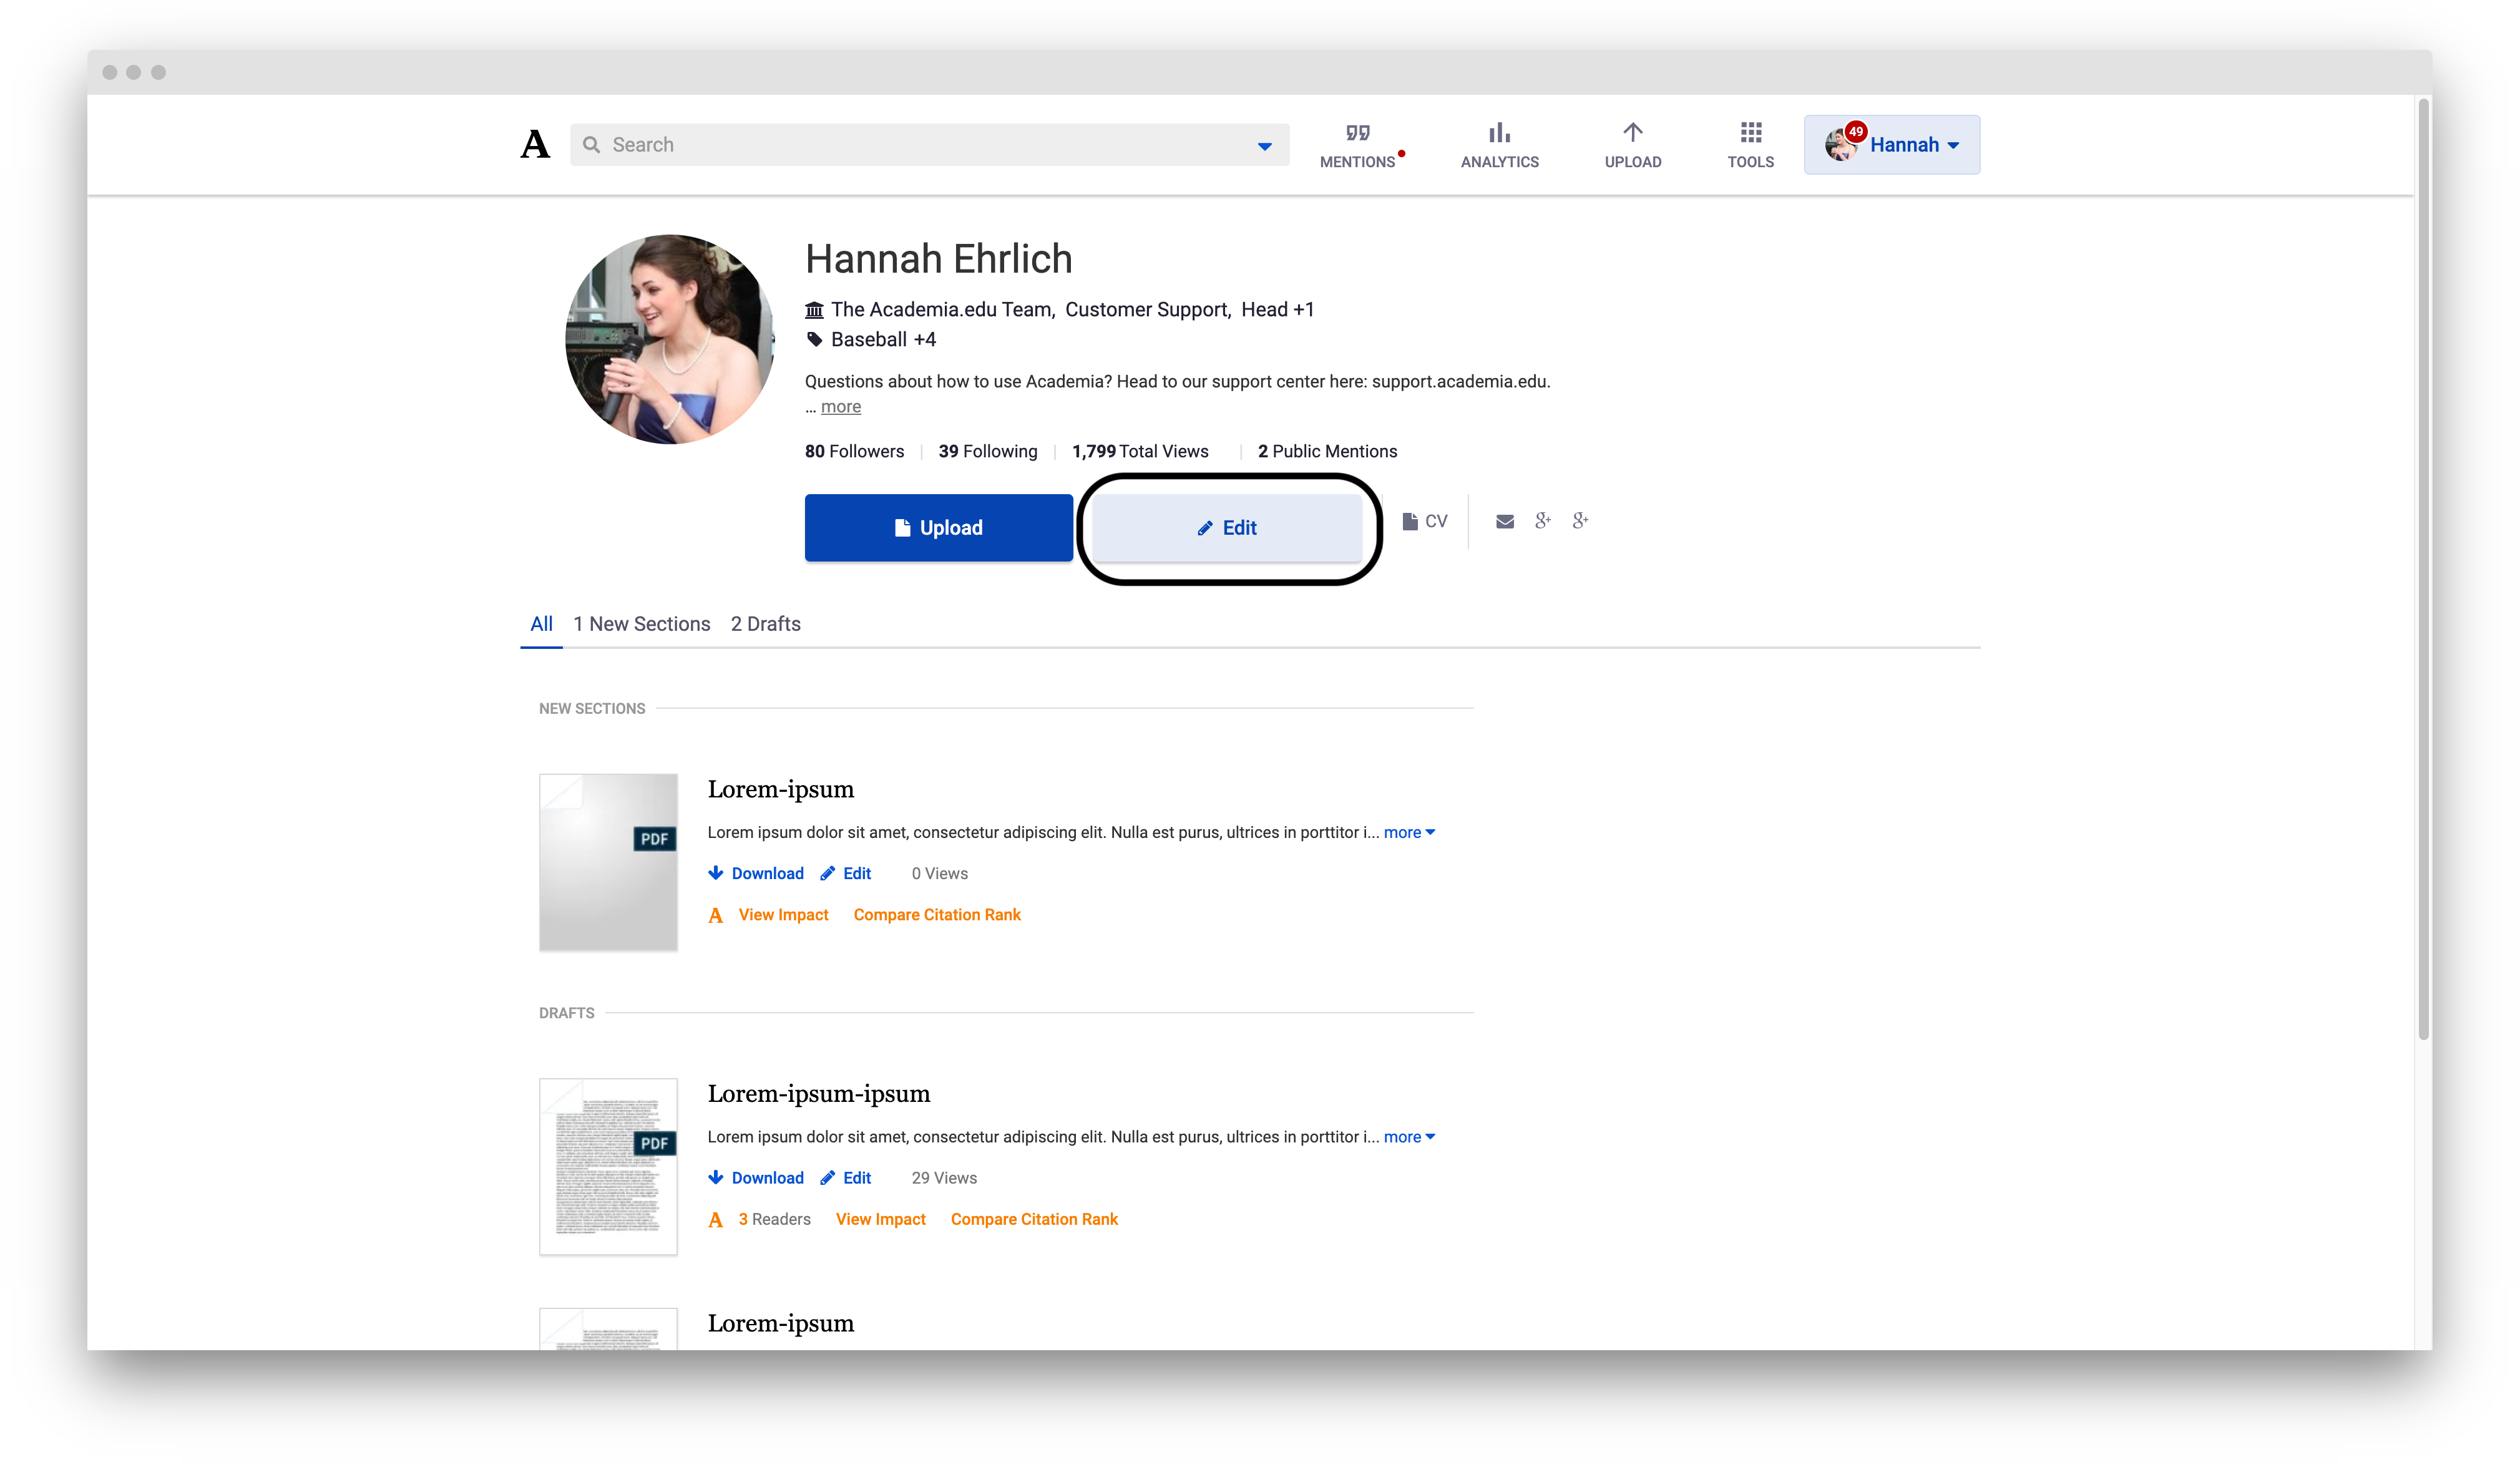Select the first Google+ share icon

1543,521
